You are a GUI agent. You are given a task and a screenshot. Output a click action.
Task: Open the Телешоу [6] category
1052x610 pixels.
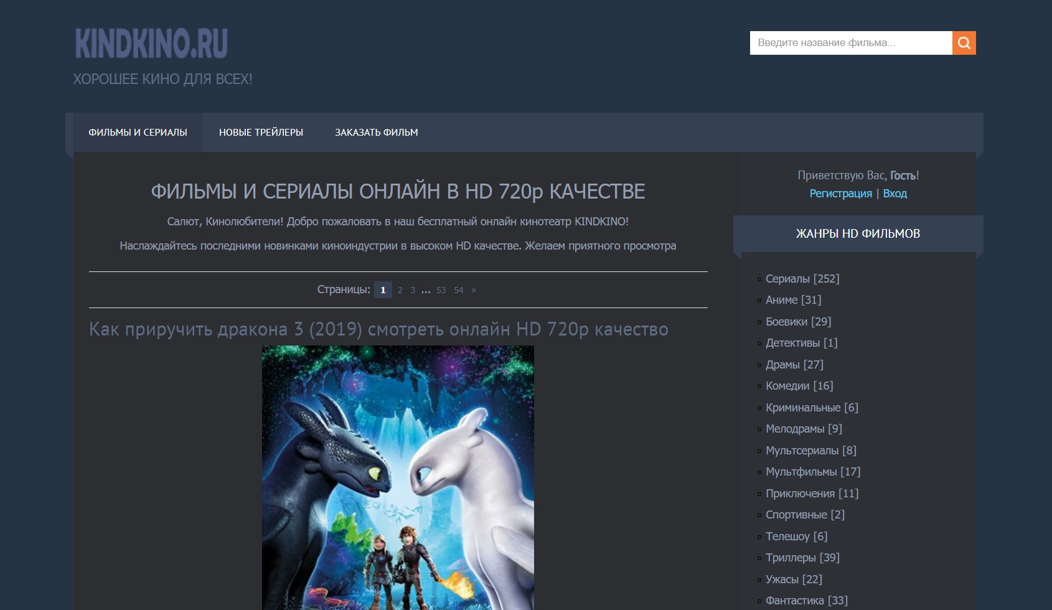796,537
